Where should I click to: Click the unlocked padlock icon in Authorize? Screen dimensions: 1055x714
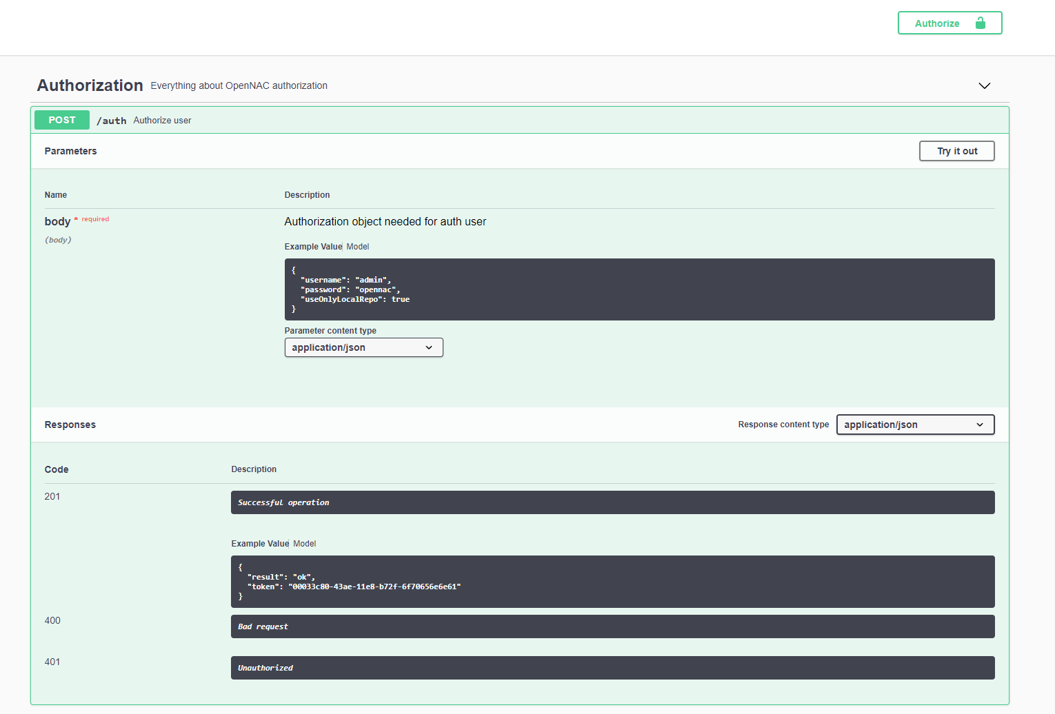(x=980, y=23)
